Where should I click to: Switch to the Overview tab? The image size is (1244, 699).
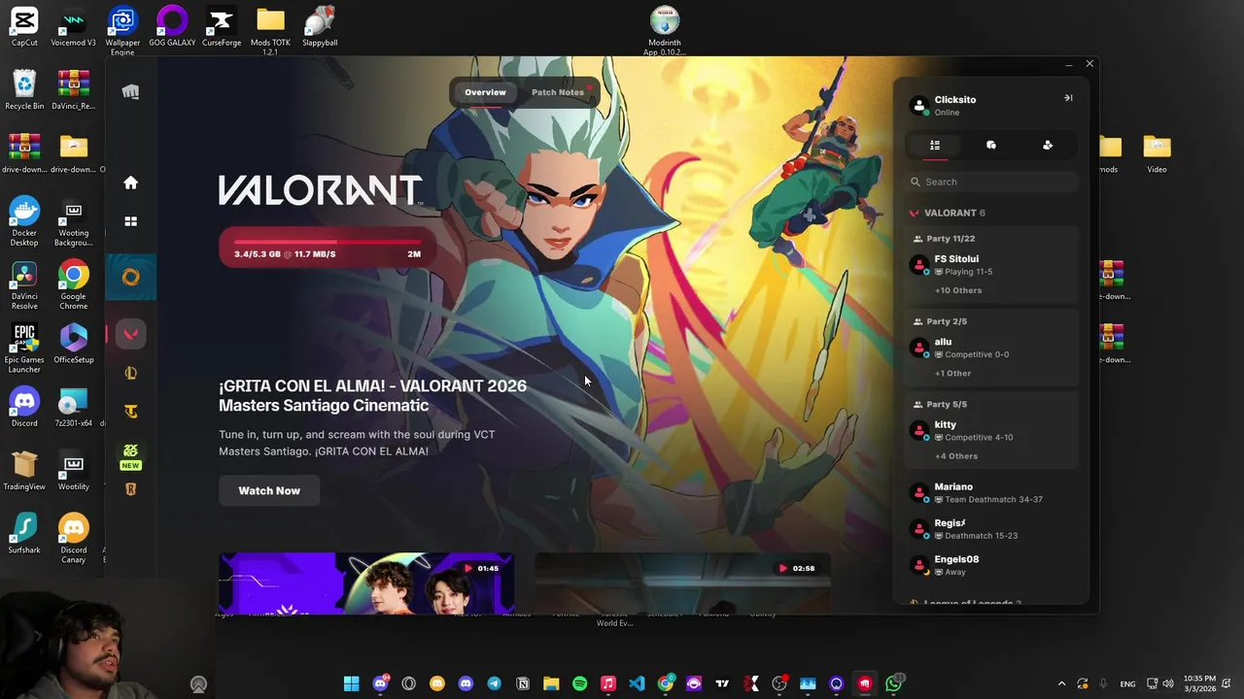(485, 92)
